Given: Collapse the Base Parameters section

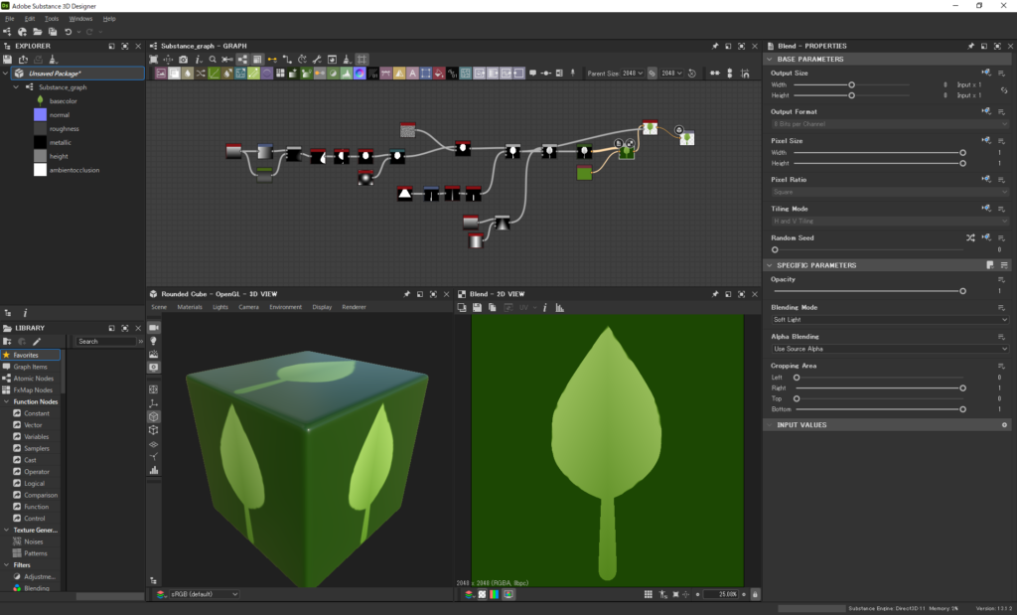Looking at the screenshot, I should 770,59.
